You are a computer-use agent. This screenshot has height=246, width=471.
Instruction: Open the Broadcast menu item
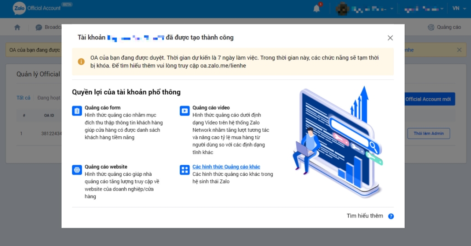tap(49, 27)
